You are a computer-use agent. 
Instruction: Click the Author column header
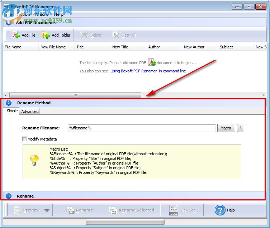pyautogui.click(x=164, y=47)
